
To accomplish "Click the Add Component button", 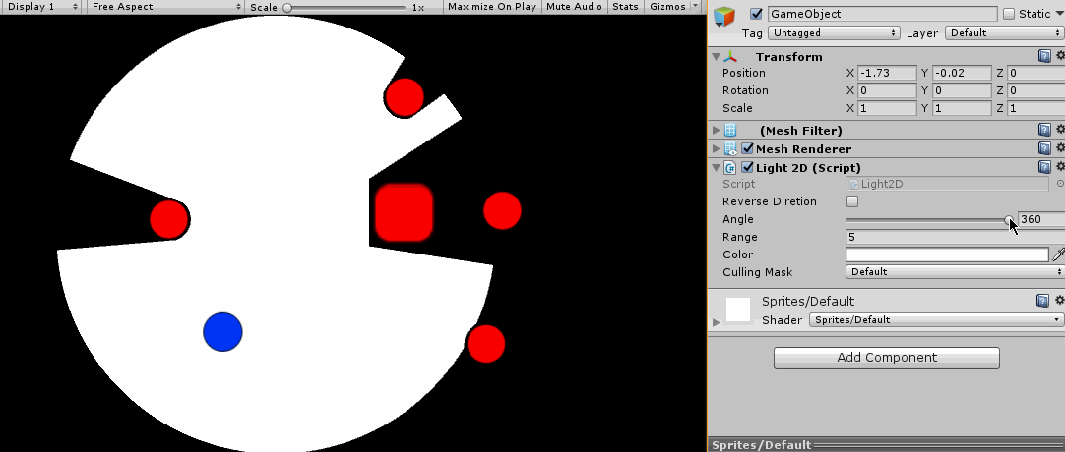I will (x=886, y=358).
